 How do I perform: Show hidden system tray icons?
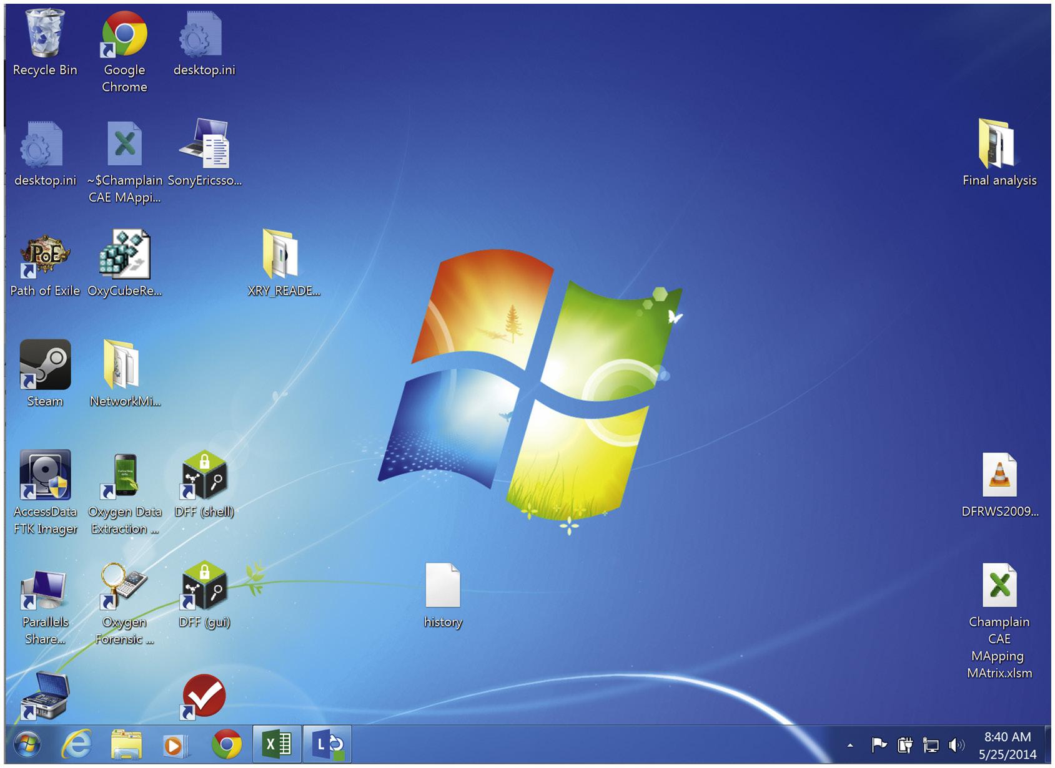(850, 746)
